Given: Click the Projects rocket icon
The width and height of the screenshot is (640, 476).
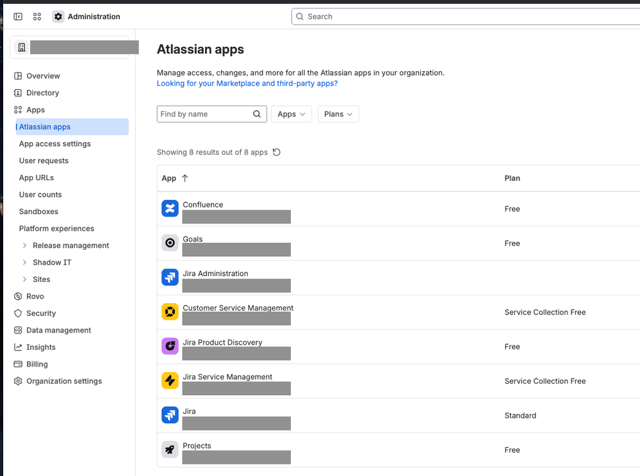Looking at the screenshot, I should point(170,450).
